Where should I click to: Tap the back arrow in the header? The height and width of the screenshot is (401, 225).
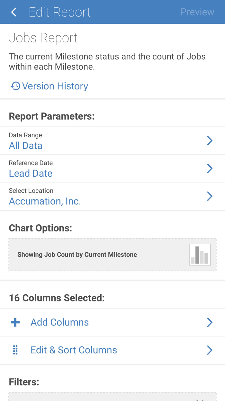pyautogui.click(x=14, y=12)
